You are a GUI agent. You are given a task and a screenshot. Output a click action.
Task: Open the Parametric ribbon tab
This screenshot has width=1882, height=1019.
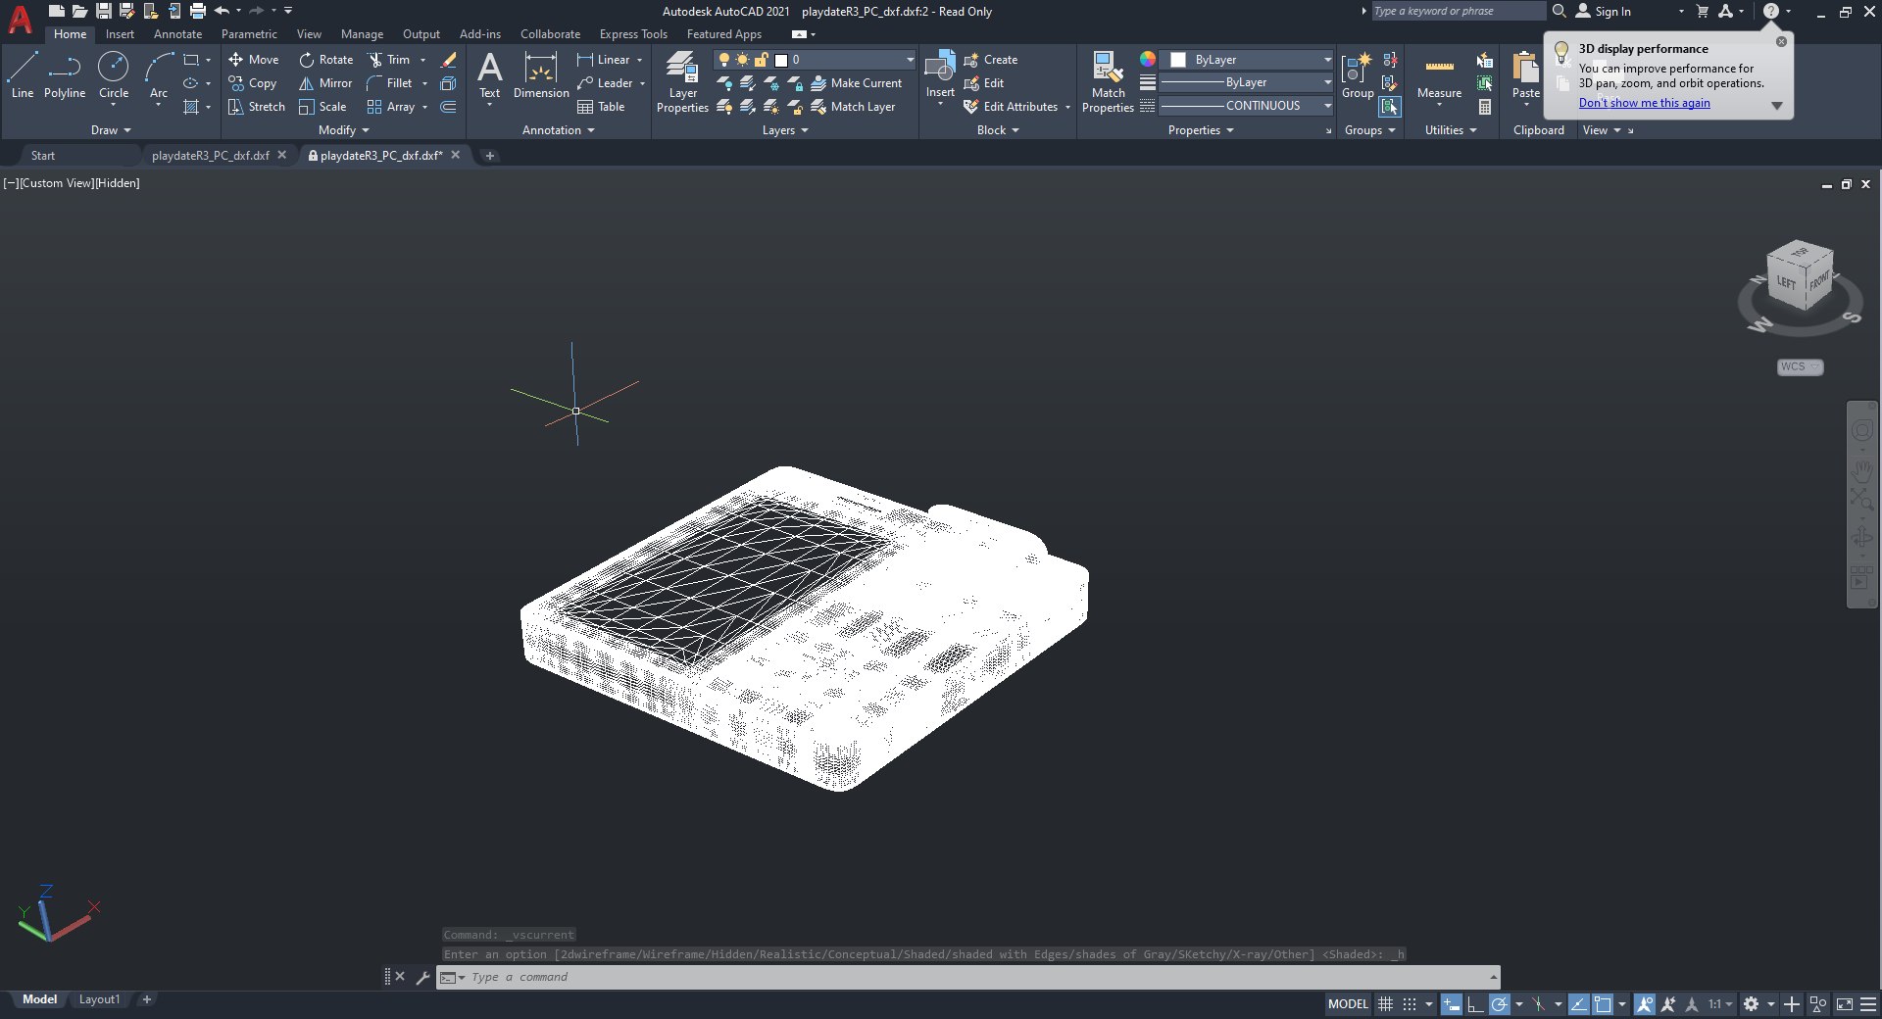[x=249, y=34]
